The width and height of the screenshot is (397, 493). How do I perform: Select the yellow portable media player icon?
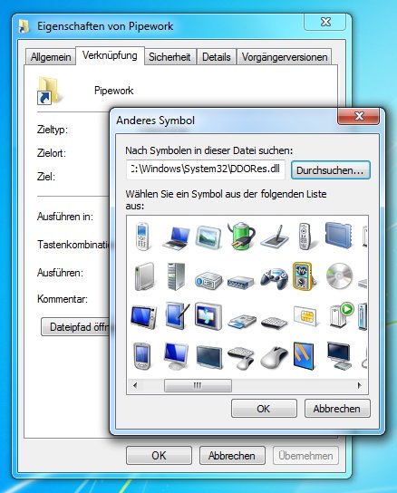304,276
